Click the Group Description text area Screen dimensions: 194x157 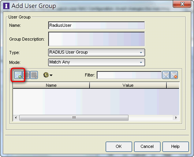coord(97,39)
